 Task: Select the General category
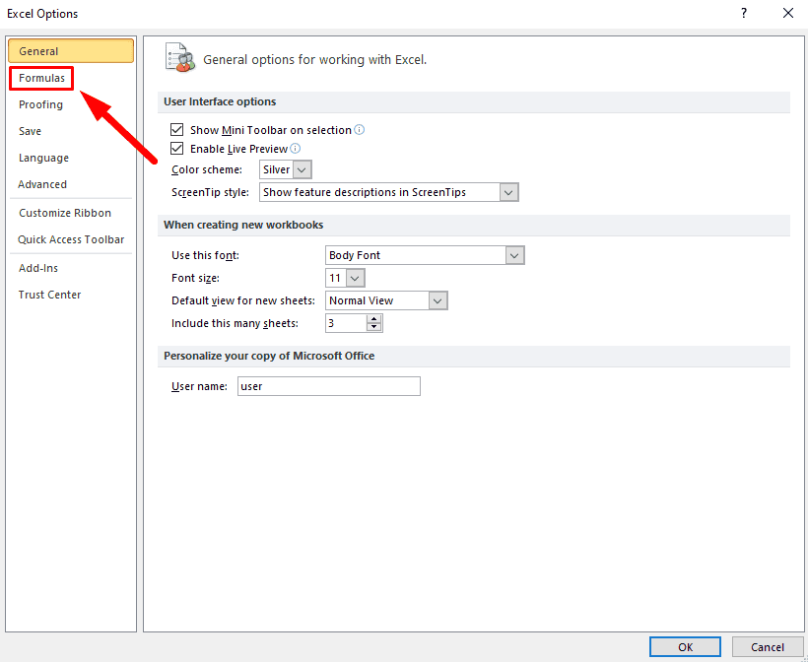71,51
